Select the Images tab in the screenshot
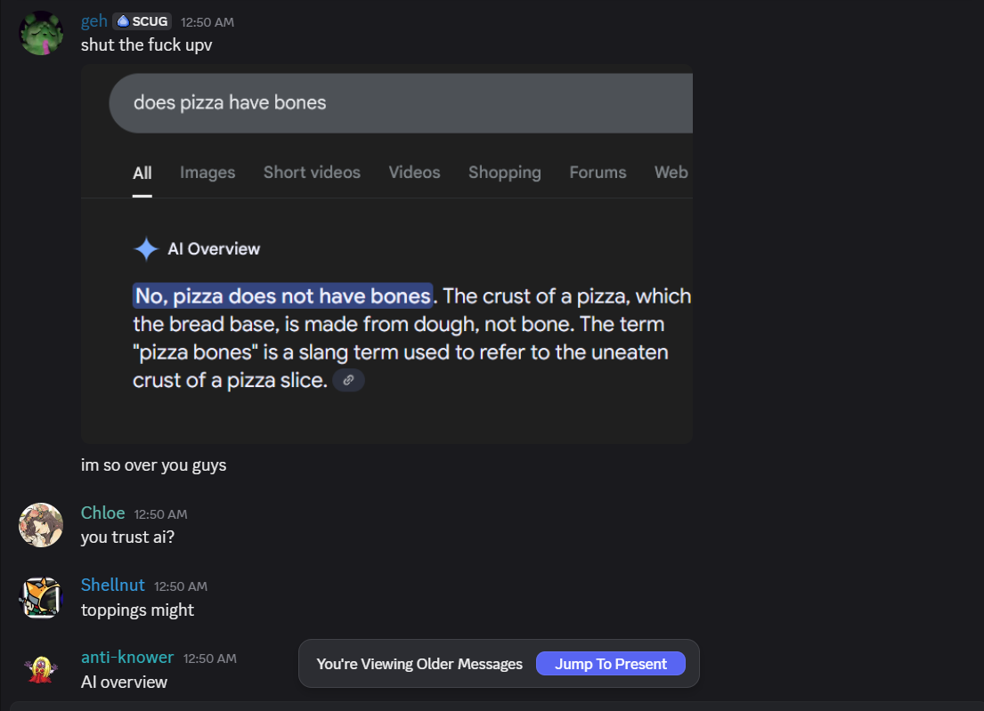984x711 pixels. (x=207, y=173)
